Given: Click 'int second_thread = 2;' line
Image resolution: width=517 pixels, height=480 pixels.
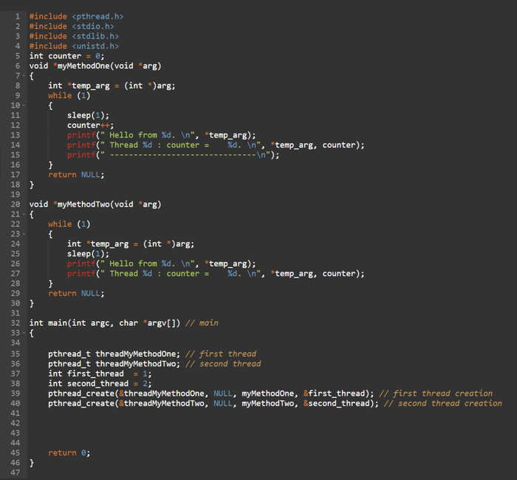Looking at the screenshot, I should [100, 384].
